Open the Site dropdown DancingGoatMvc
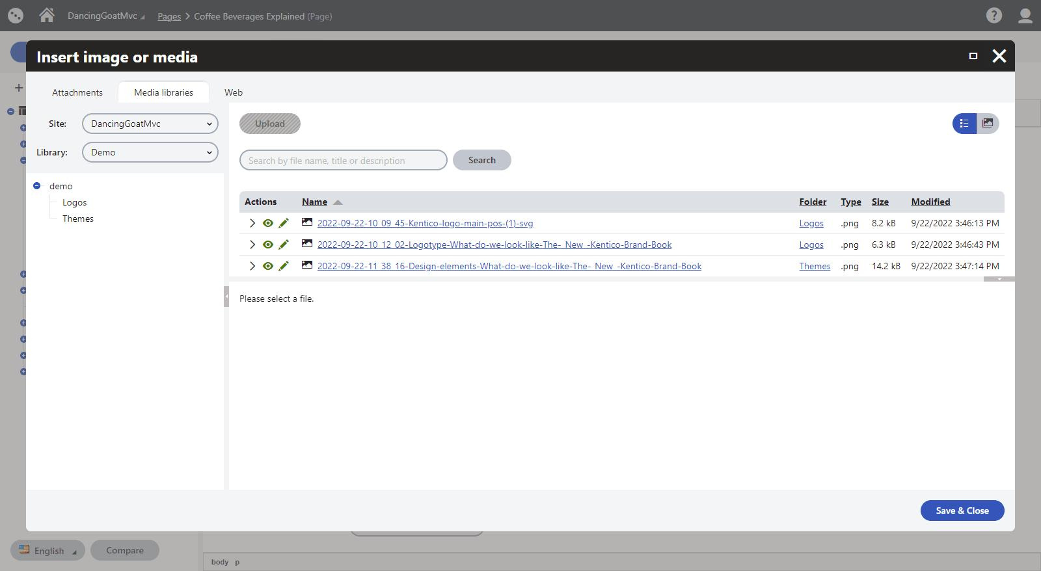 [150, 124]
